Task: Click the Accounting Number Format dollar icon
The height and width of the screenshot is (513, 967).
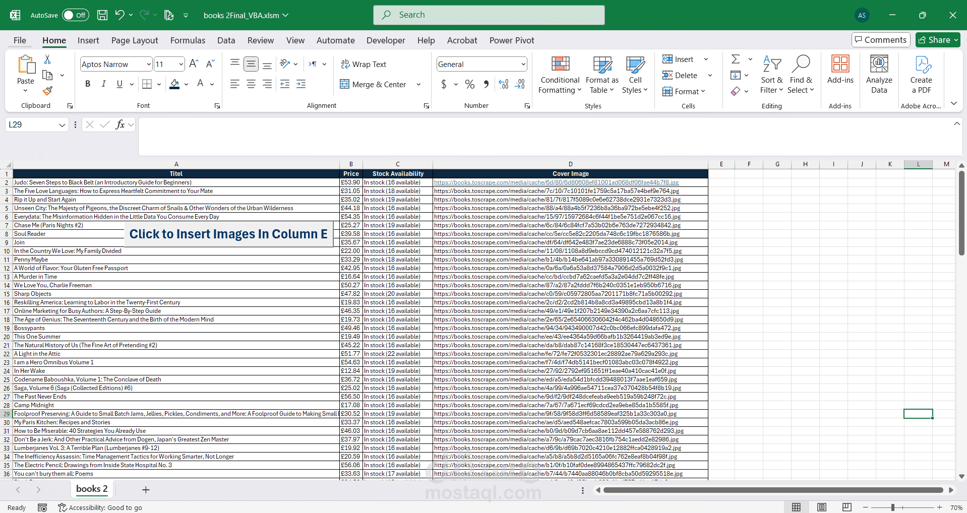Action: (x=444, y=84)
